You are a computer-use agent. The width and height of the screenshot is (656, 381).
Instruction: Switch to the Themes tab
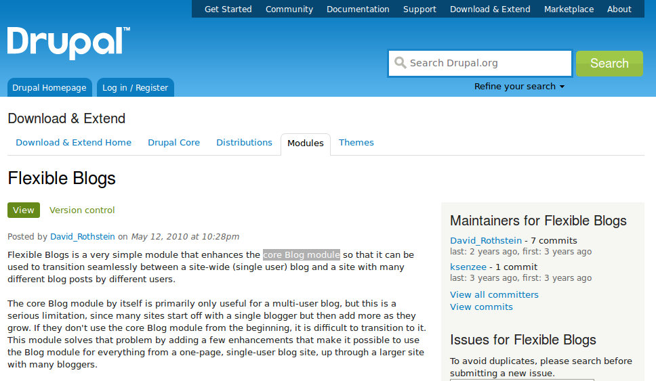(x=356, y=143)
